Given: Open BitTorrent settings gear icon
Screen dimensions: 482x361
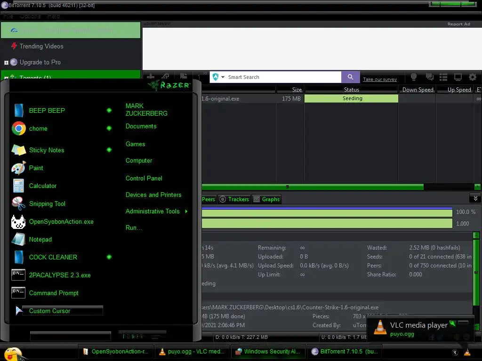Looking at the screenshot, I should coord(473,77).
